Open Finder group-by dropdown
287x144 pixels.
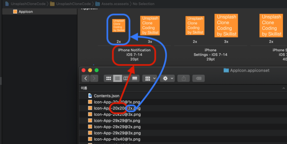(150, 79)
